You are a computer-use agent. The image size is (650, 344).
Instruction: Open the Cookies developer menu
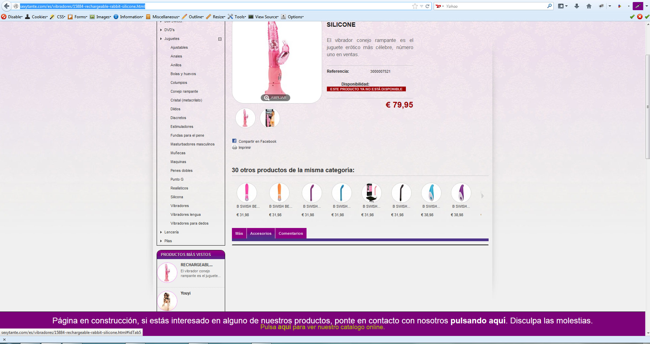click(37, 17)
